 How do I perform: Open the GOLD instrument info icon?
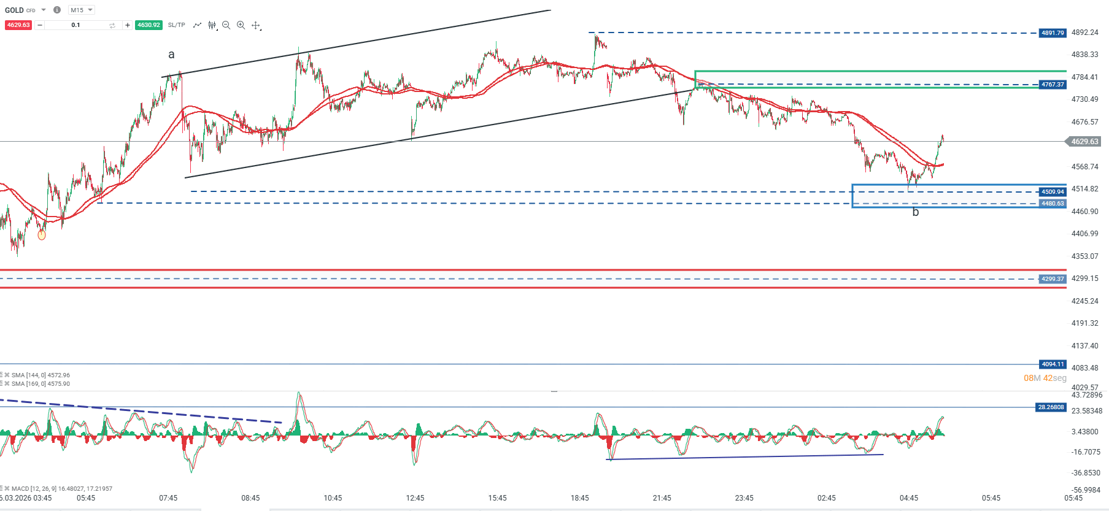57,10
